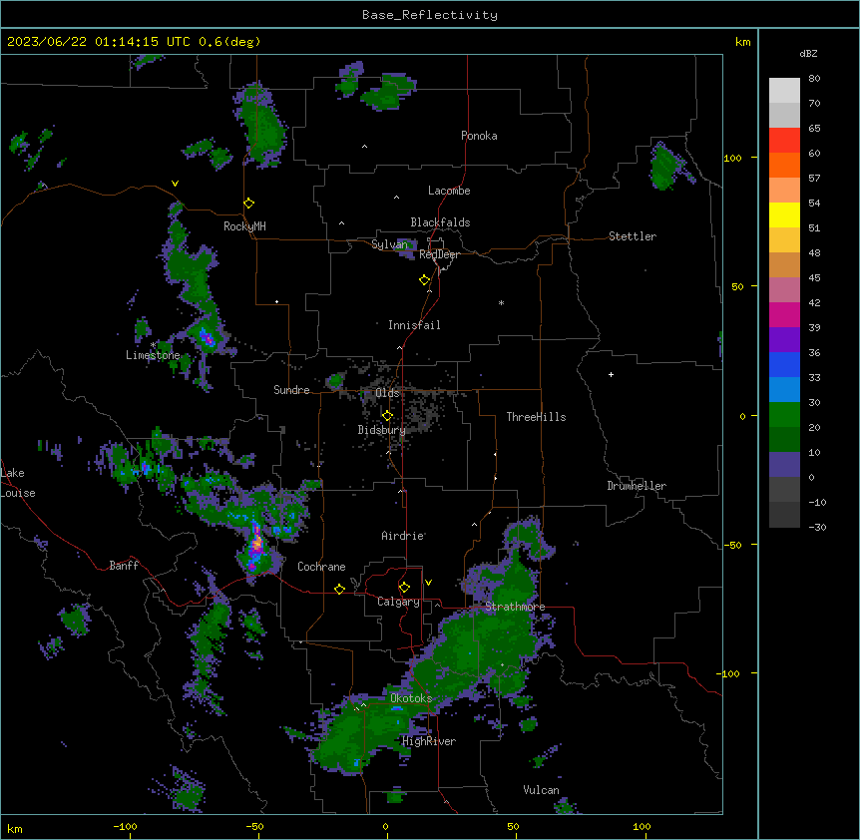860x840 pixels.
Task: Pick the purple legend swatch below 39
Action: (x=784, y=339)
